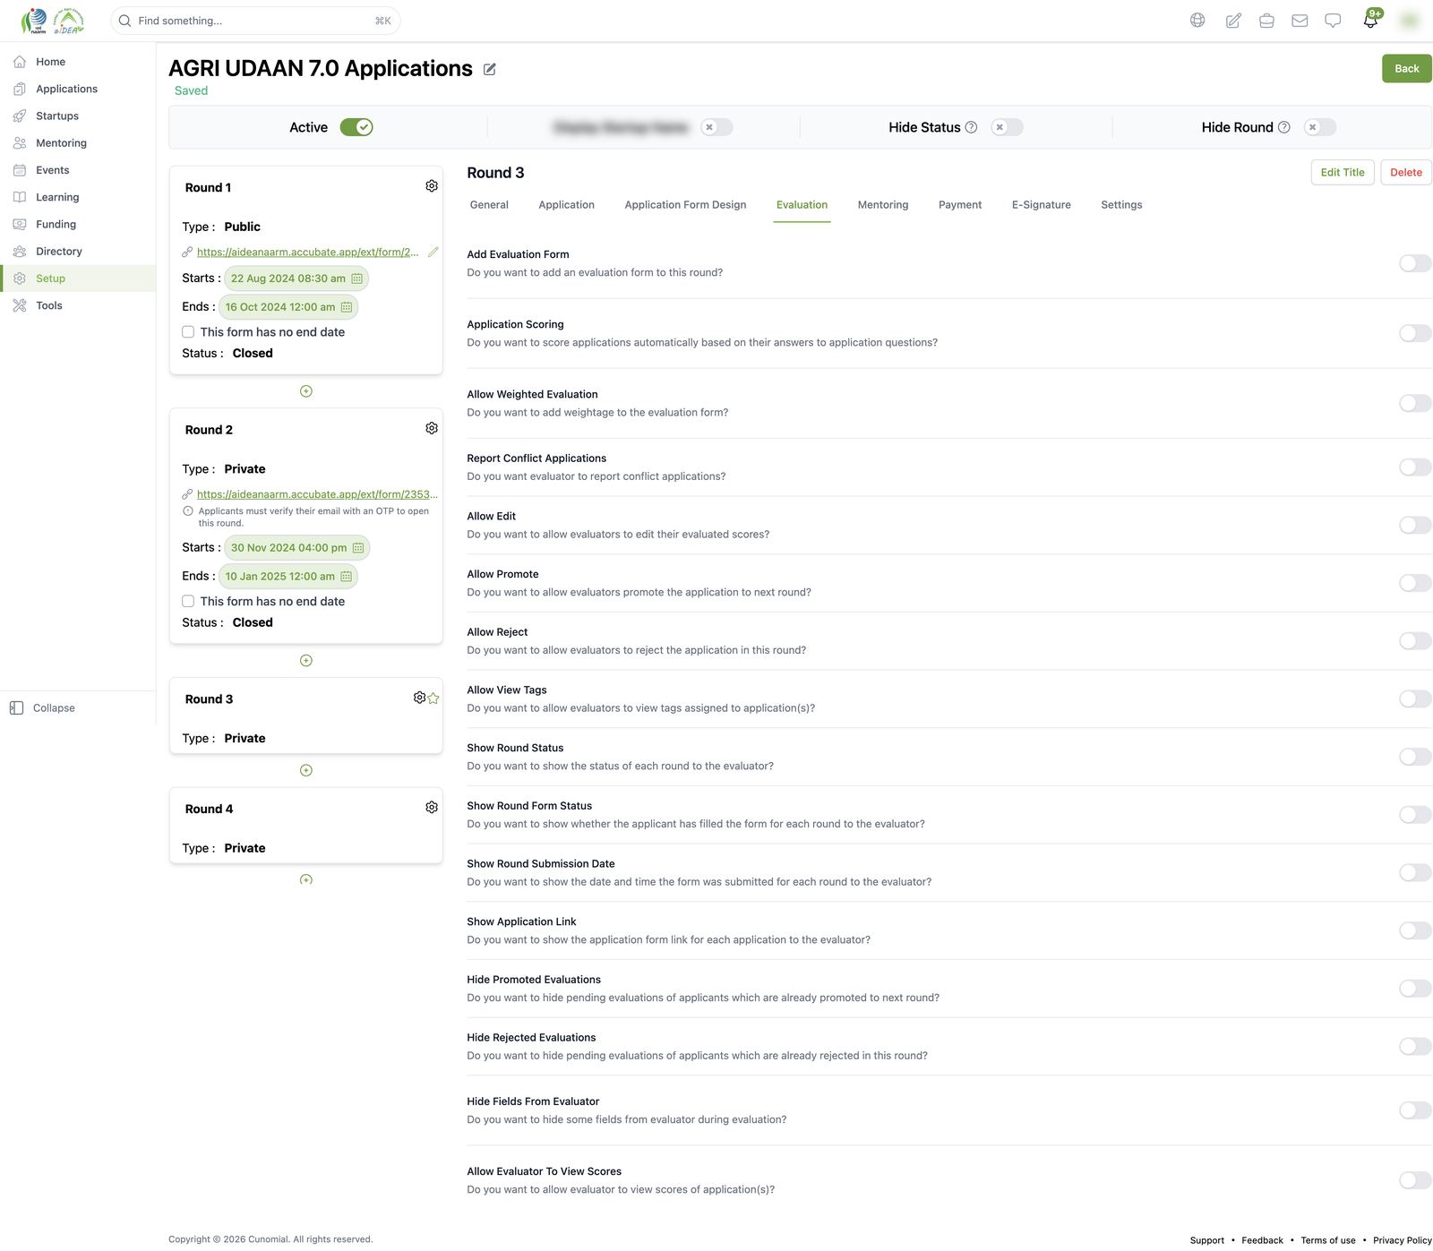Open Round 2 form URL link

317,494
